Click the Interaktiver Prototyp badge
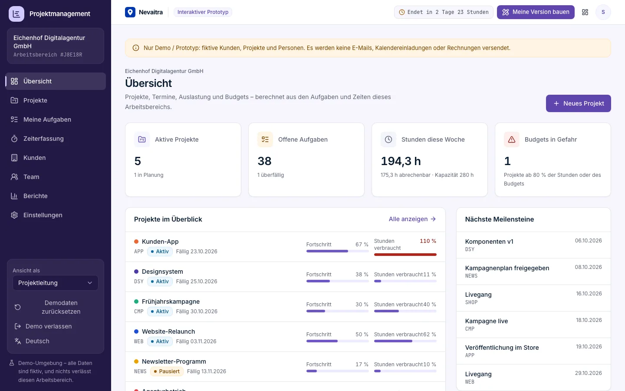 tap(203, 12)
